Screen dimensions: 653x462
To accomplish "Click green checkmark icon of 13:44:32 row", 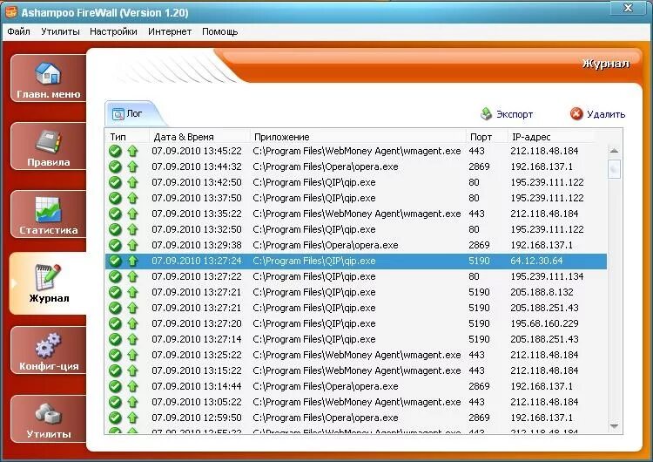I will click(115, 166).
